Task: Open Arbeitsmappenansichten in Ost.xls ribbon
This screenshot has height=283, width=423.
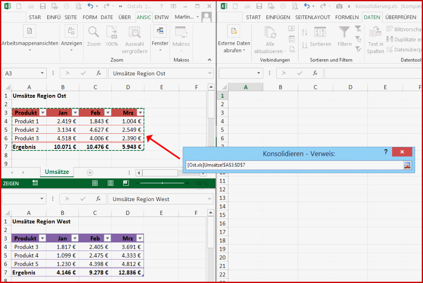Action: [30, 38]
